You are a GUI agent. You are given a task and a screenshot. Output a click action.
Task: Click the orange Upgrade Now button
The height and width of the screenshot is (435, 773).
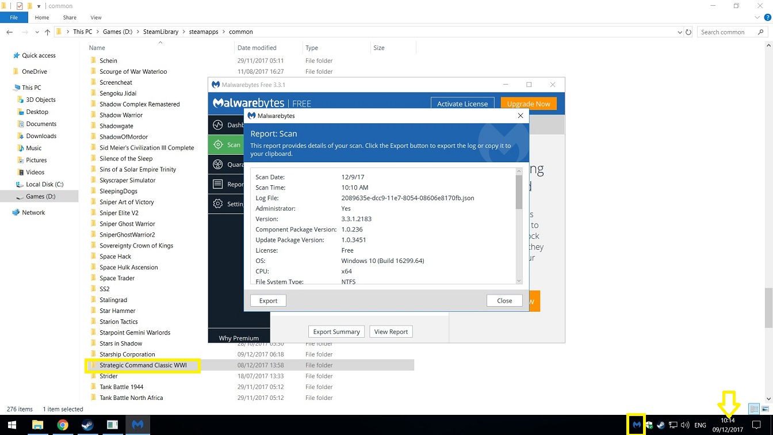coord(529,104)
